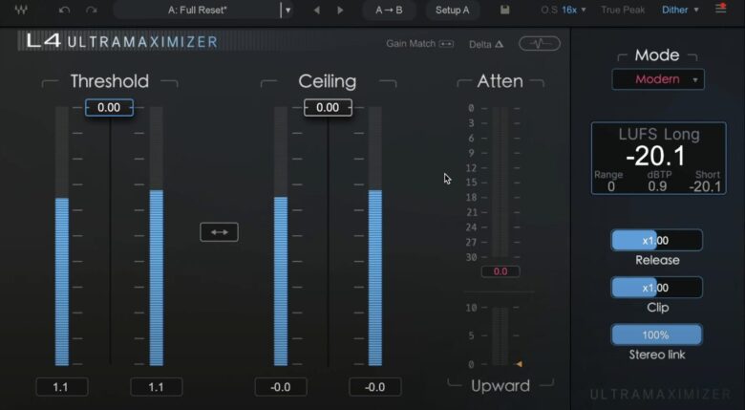Open the top-right settings menu icon

click(721, 10)
